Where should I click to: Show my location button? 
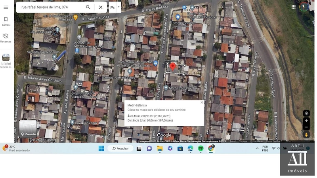[x=306, y=113]
